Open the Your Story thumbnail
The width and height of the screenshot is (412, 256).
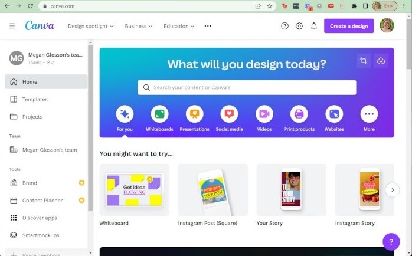pyautogui.click(x=292, y=190)
